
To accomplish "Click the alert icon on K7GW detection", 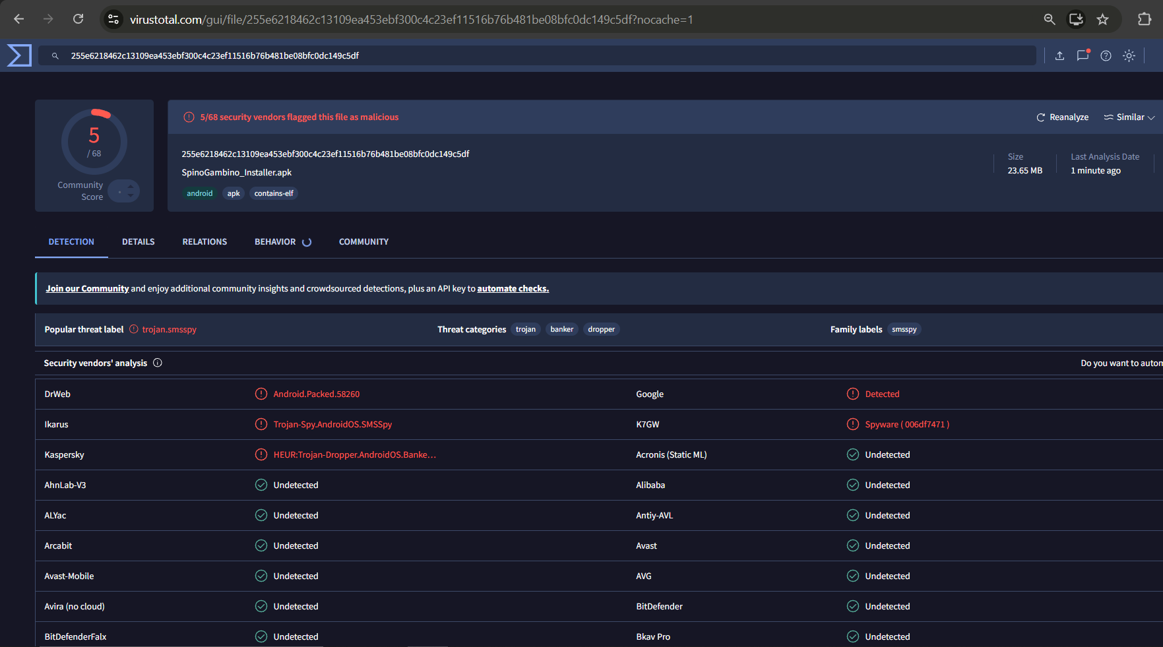I will pyautogui.click(x=853, y=424).
